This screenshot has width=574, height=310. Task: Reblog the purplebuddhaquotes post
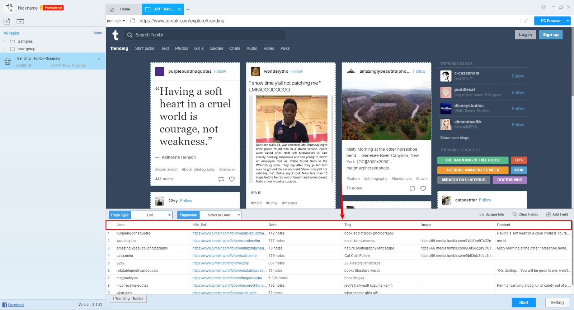[221, 179]
